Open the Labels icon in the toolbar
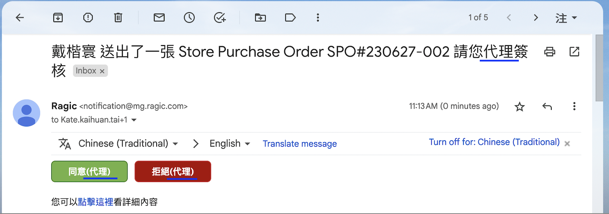 click(291, 18)
